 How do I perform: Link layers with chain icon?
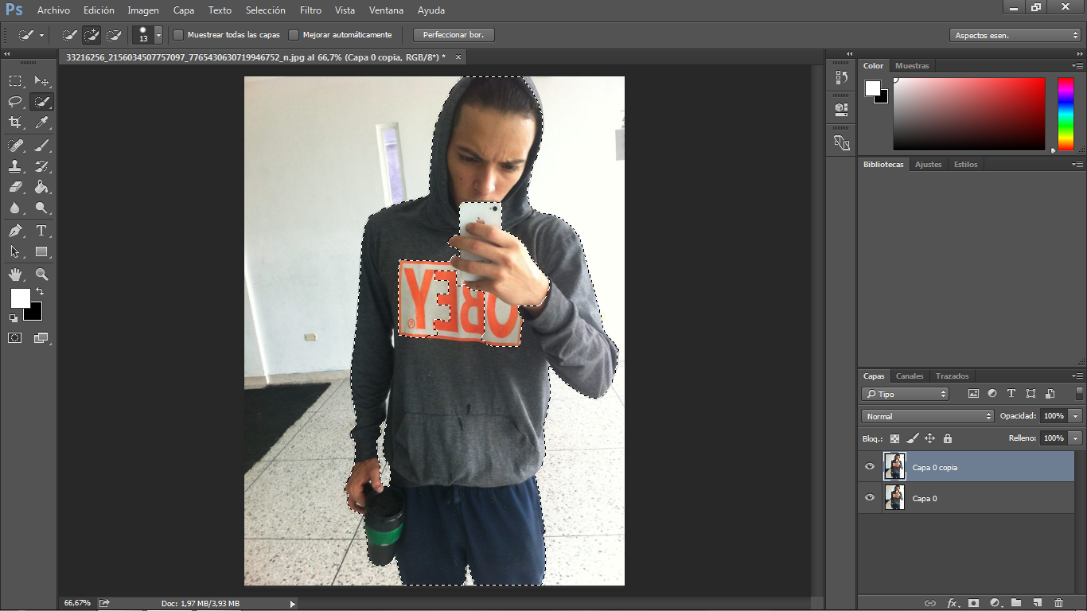coord(930,603)
